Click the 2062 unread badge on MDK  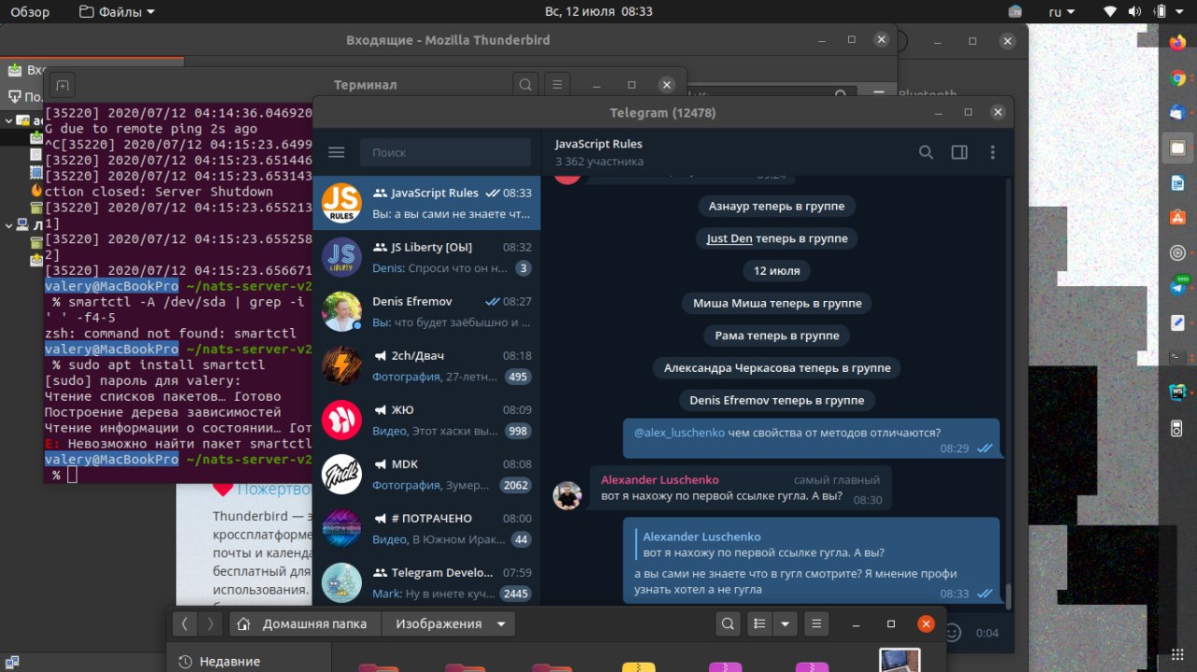point(515,485)
